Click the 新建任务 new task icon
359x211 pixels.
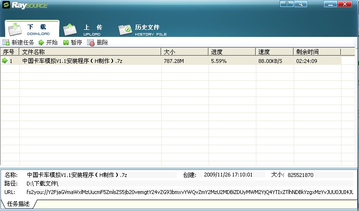(x=6, y=43)
